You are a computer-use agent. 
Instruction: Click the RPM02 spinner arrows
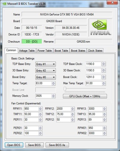[105, 133]
